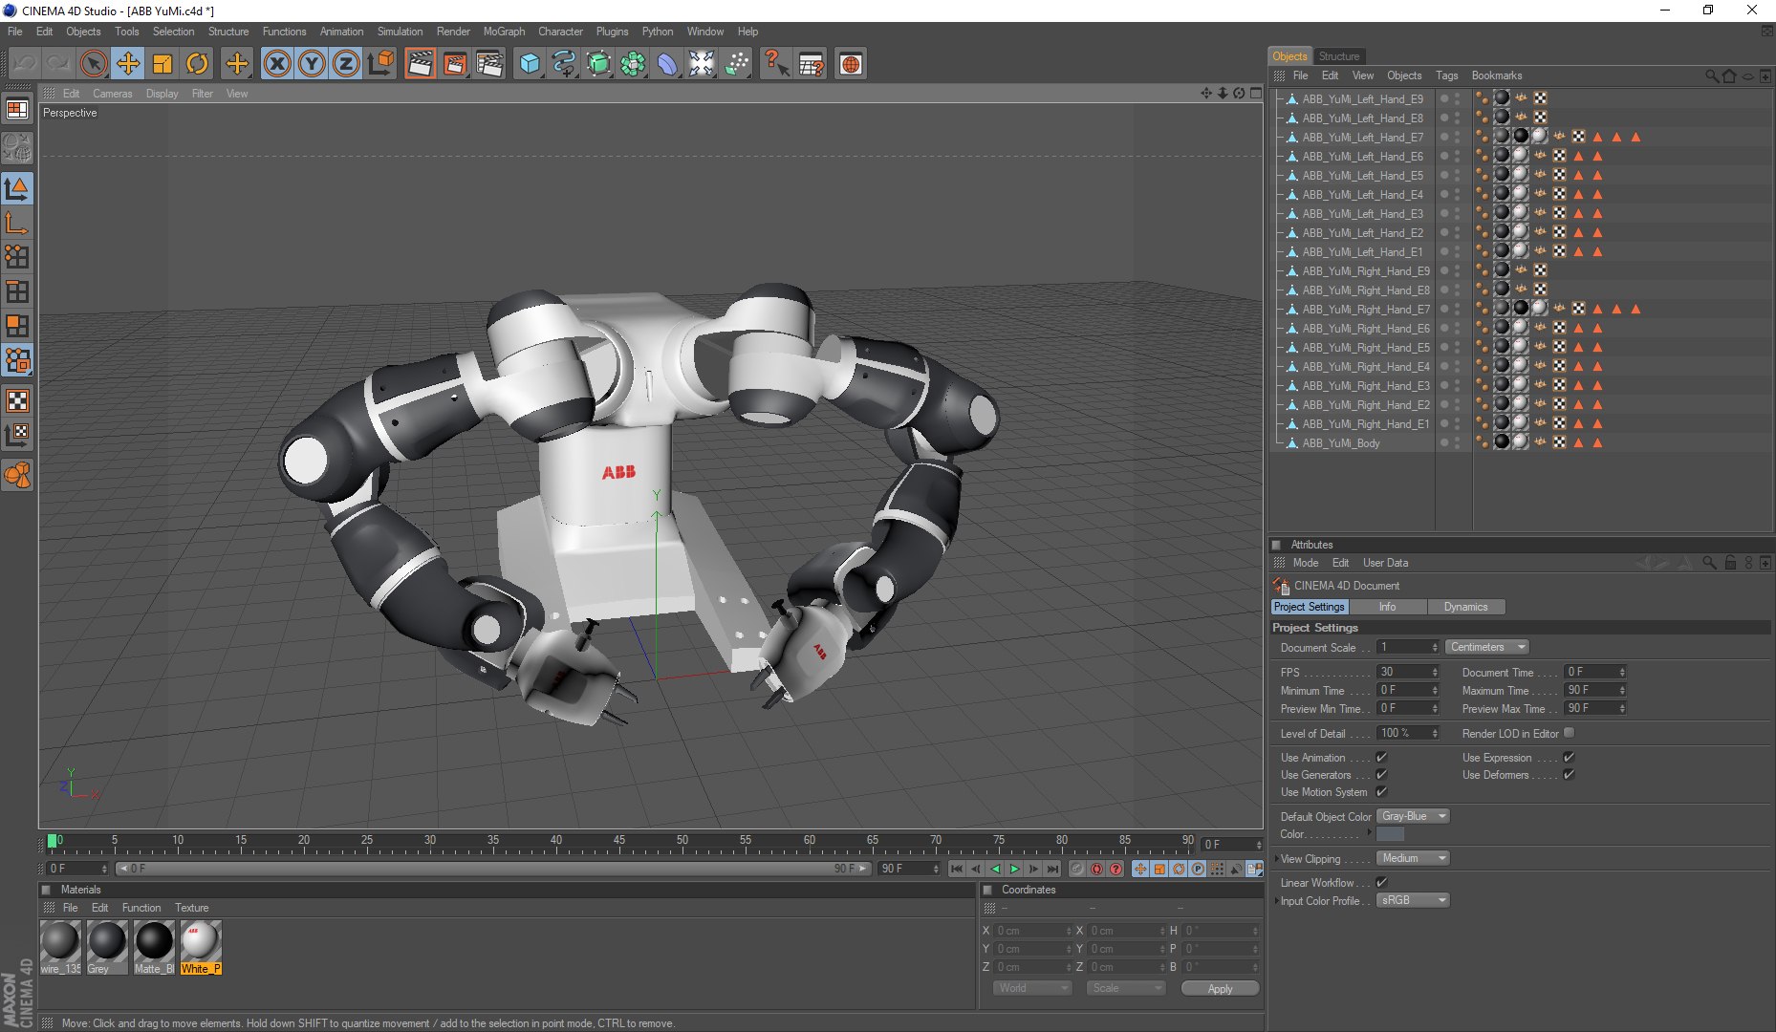Switch to Edges mode

pos(17,291)
